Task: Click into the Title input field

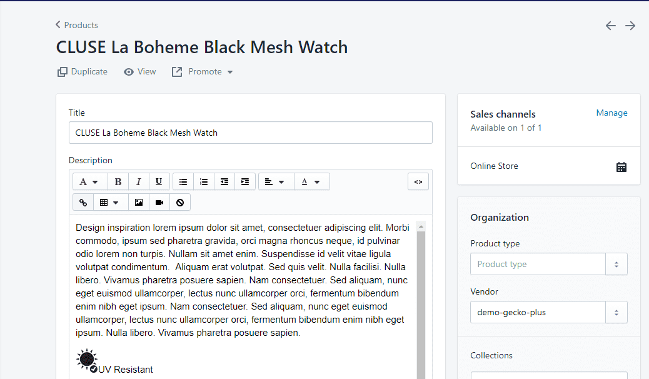Action: pos(251,133)
